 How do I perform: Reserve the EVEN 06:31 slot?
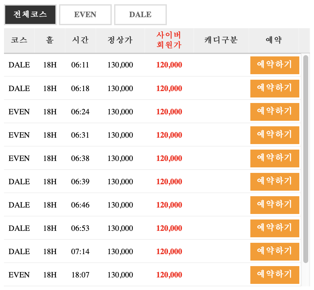275,135
